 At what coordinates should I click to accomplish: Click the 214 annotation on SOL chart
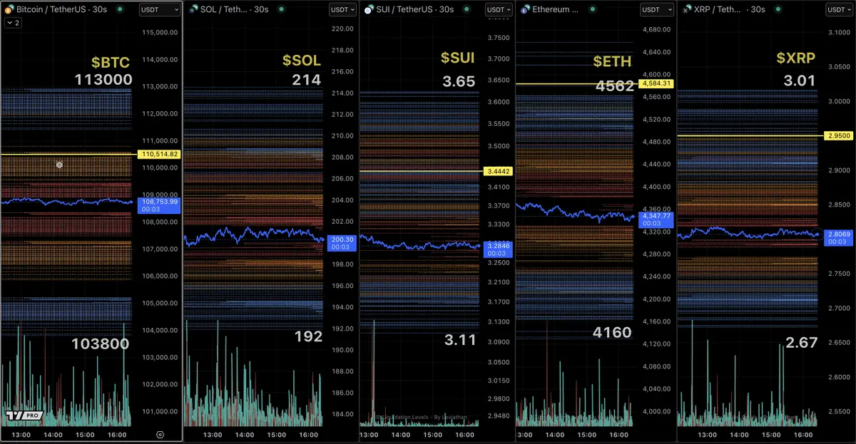[x=307, y=81]
